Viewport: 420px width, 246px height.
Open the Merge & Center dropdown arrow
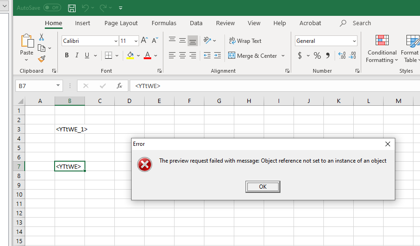(283, 56)
